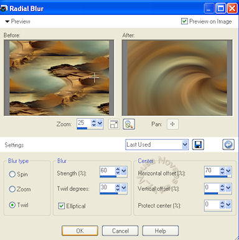Select the Spin blur type
The width and height of the screenshot is (239, 240).
coord(12,174)
